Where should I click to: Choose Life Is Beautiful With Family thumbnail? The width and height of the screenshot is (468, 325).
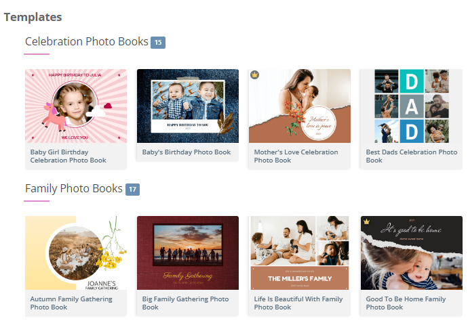click(x=300, y=253)
